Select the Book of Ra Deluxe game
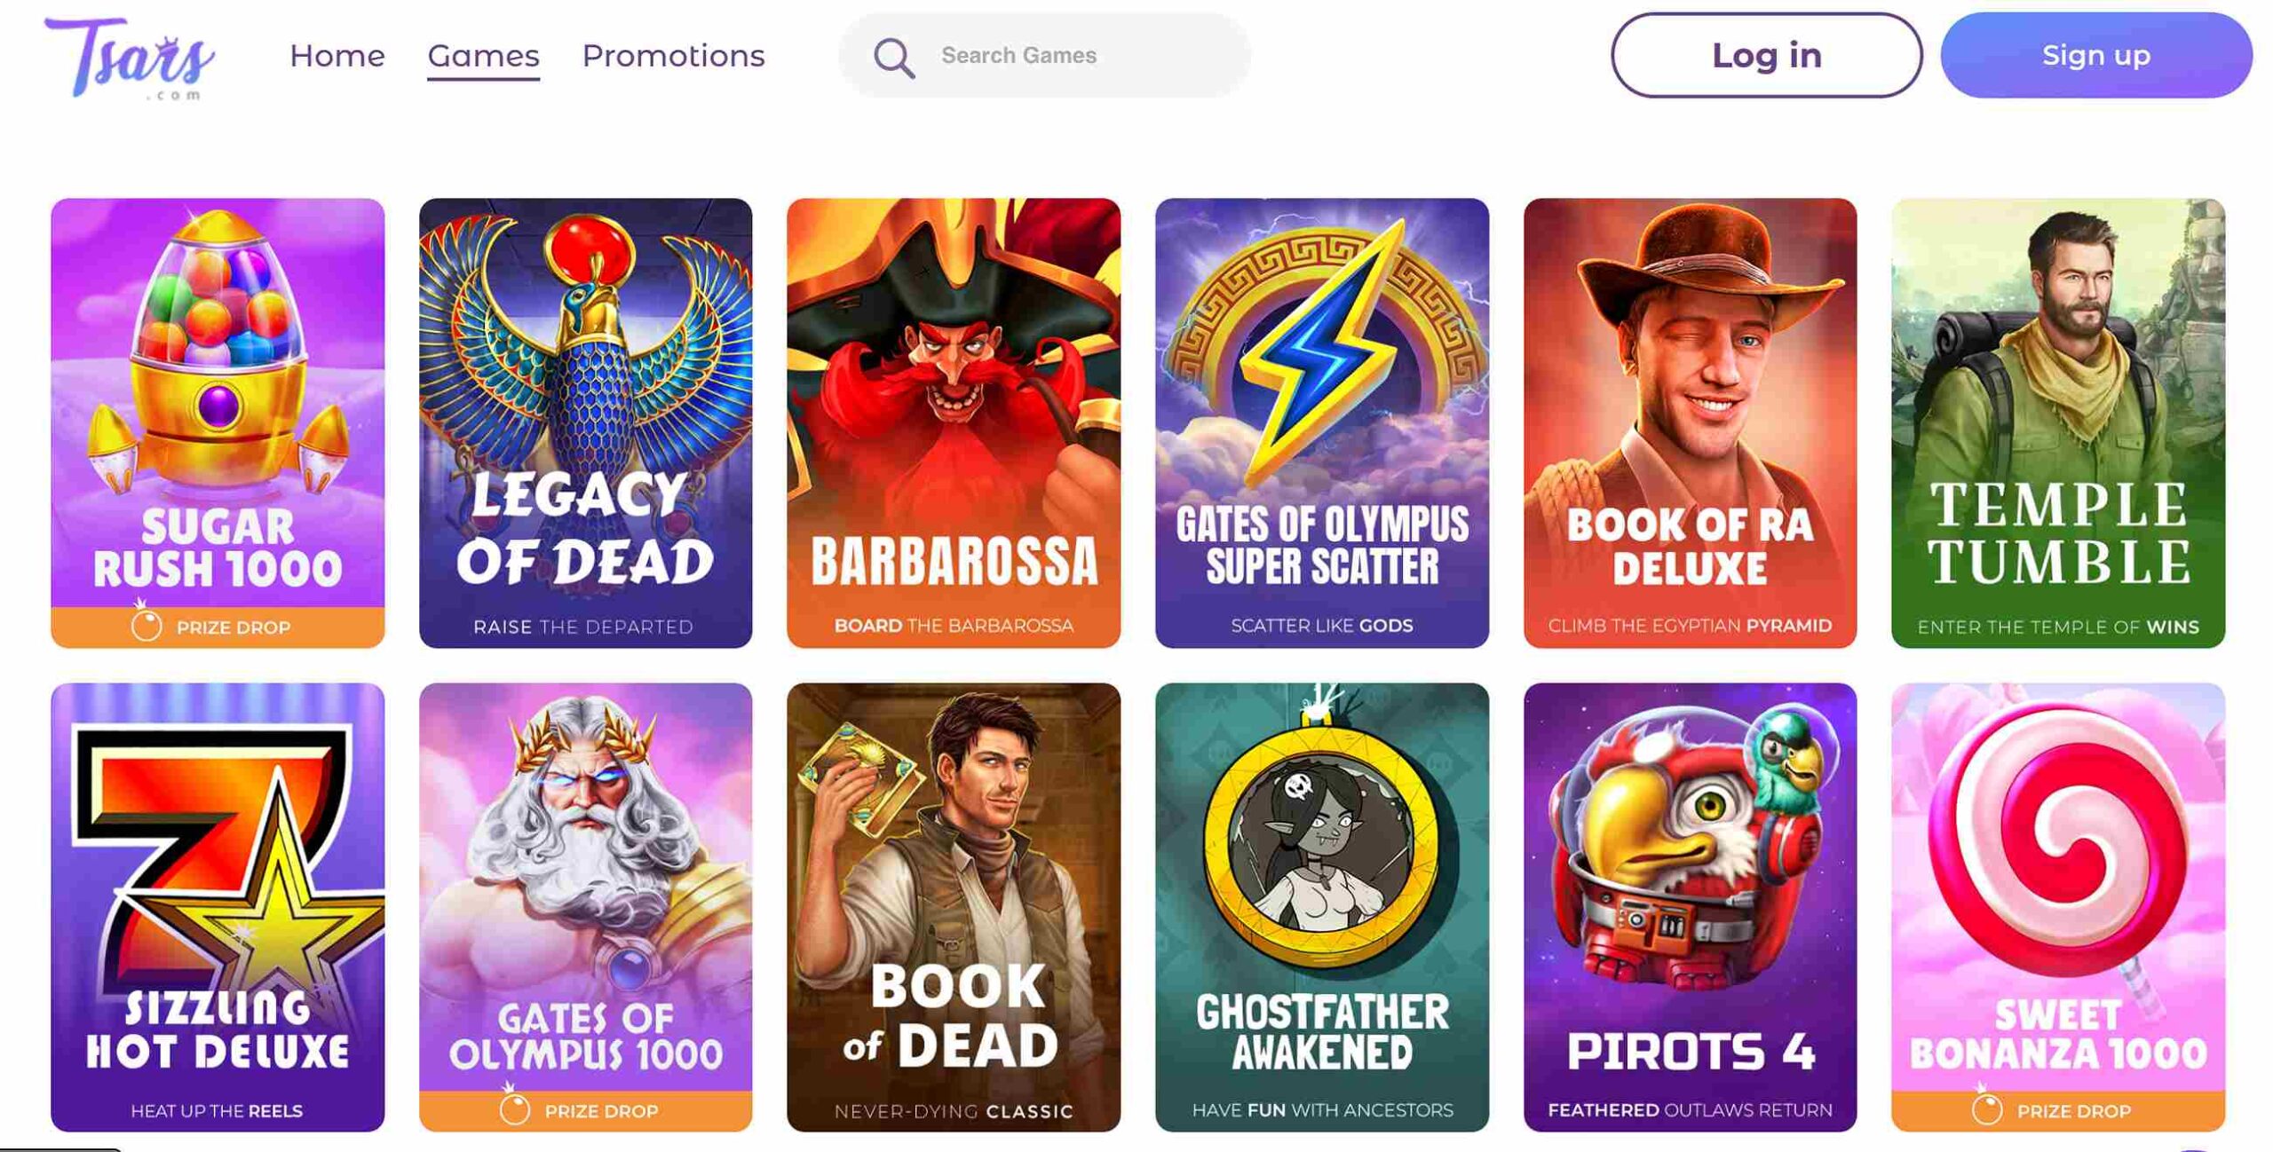This screenshot has width=2273, height=1152. pyautogui.click(x=1690, y=422)
